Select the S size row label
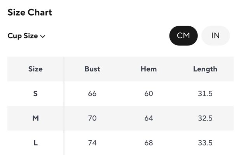 [35, 94]
